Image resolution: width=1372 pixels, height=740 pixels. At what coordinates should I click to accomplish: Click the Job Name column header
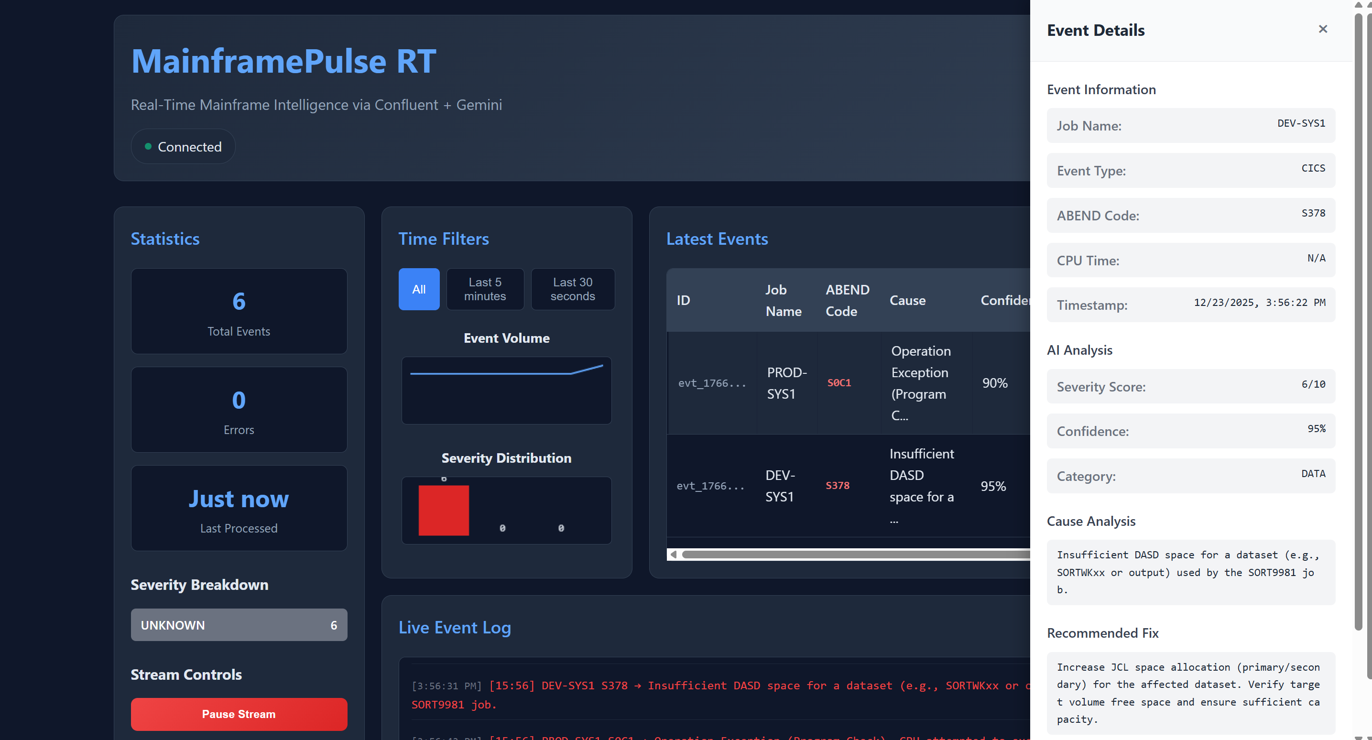coord(783,301)
